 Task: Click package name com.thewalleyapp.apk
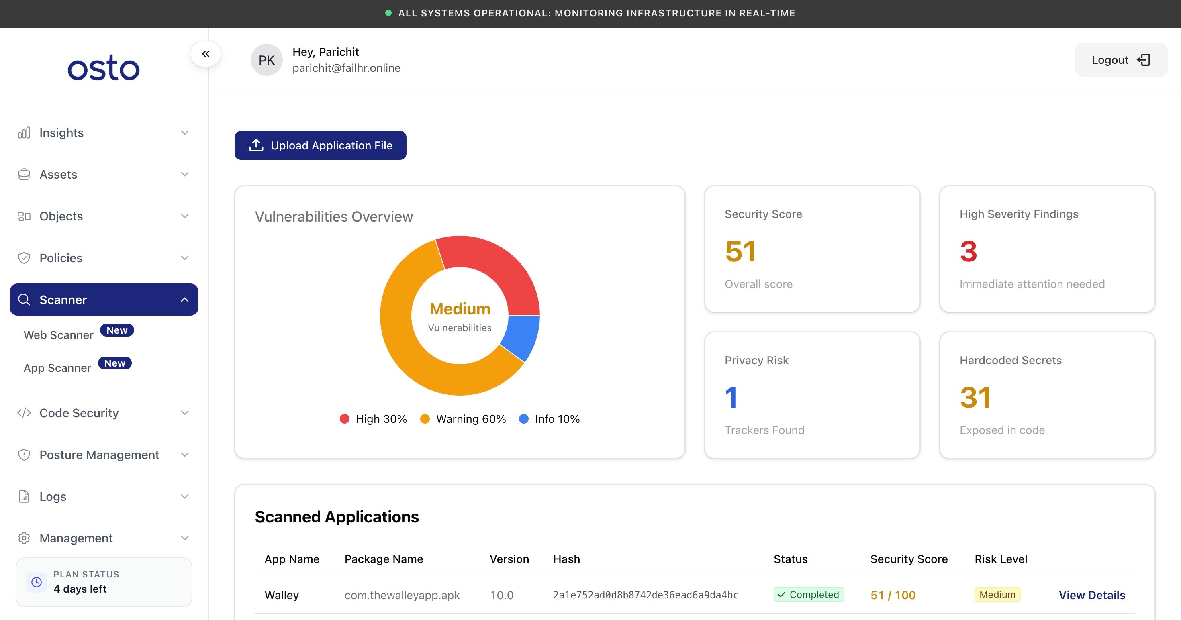[402, 595]
